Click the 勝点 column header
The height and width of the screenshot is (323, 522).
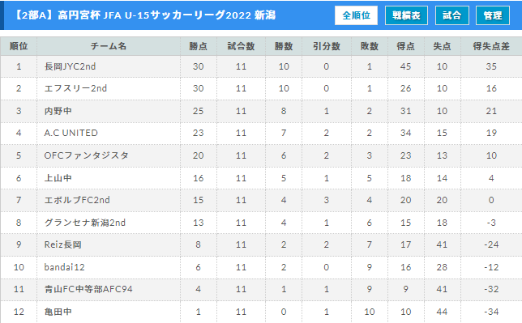point(199,46)
